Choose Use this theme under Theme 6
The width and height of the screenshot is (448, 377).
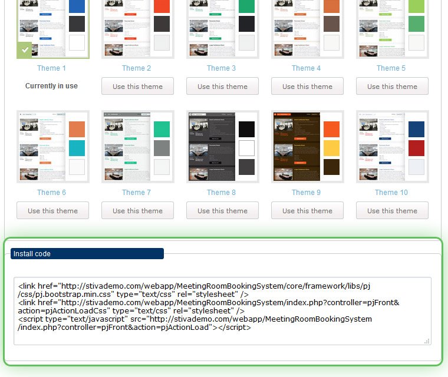pyautogui.click(x=52, y=210)
